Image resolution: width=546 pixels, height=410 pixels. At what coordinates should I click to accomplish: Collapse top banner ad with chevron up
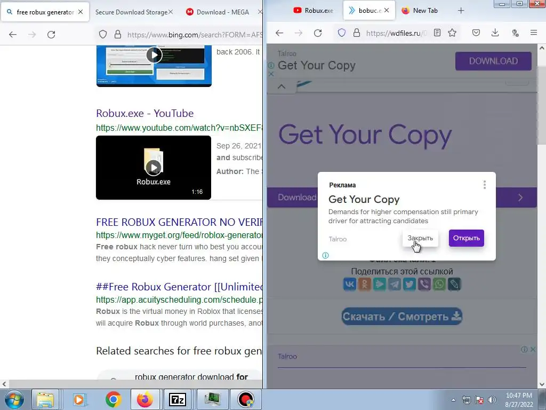pyautogui.click(x=282, y=86)
